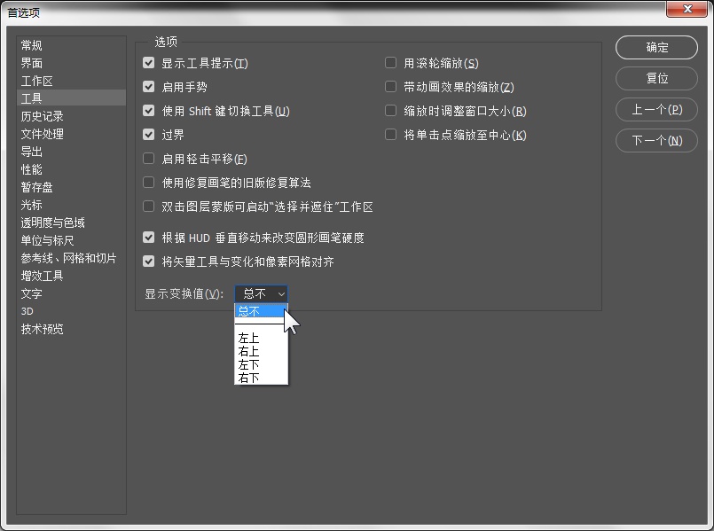This screenshot has width=714, height=531.
Task: Enable 用滚轮缩放 checkbox
Action: (x=390, y=63)
